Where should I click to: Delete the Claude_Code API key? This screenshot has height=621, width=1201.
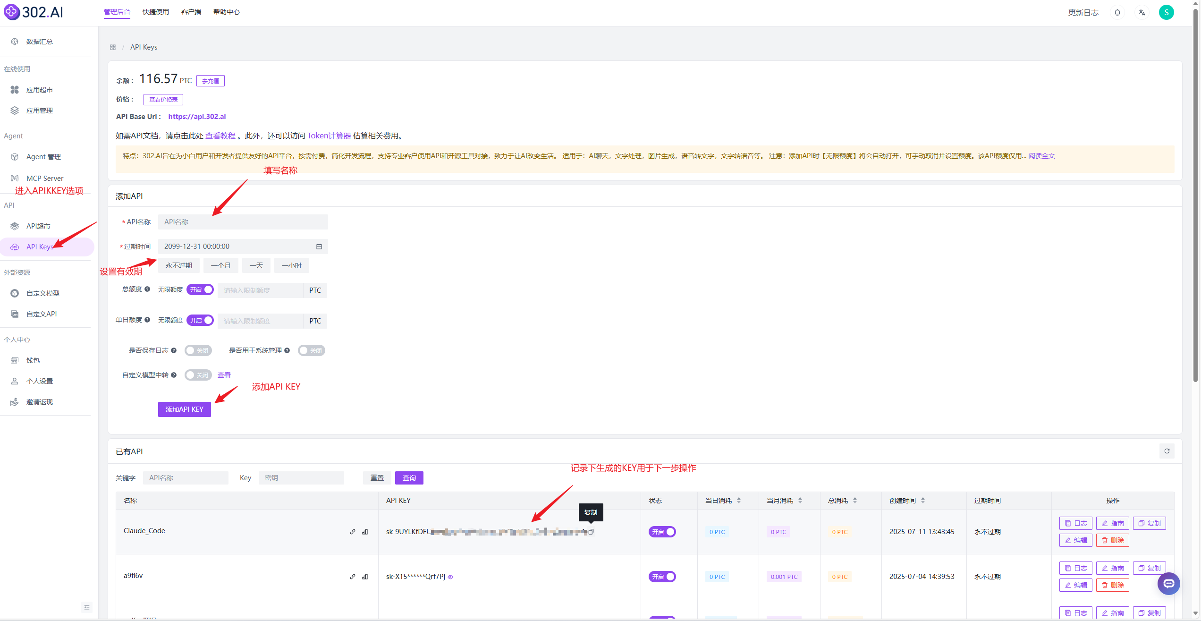(x=1113, y=540)
